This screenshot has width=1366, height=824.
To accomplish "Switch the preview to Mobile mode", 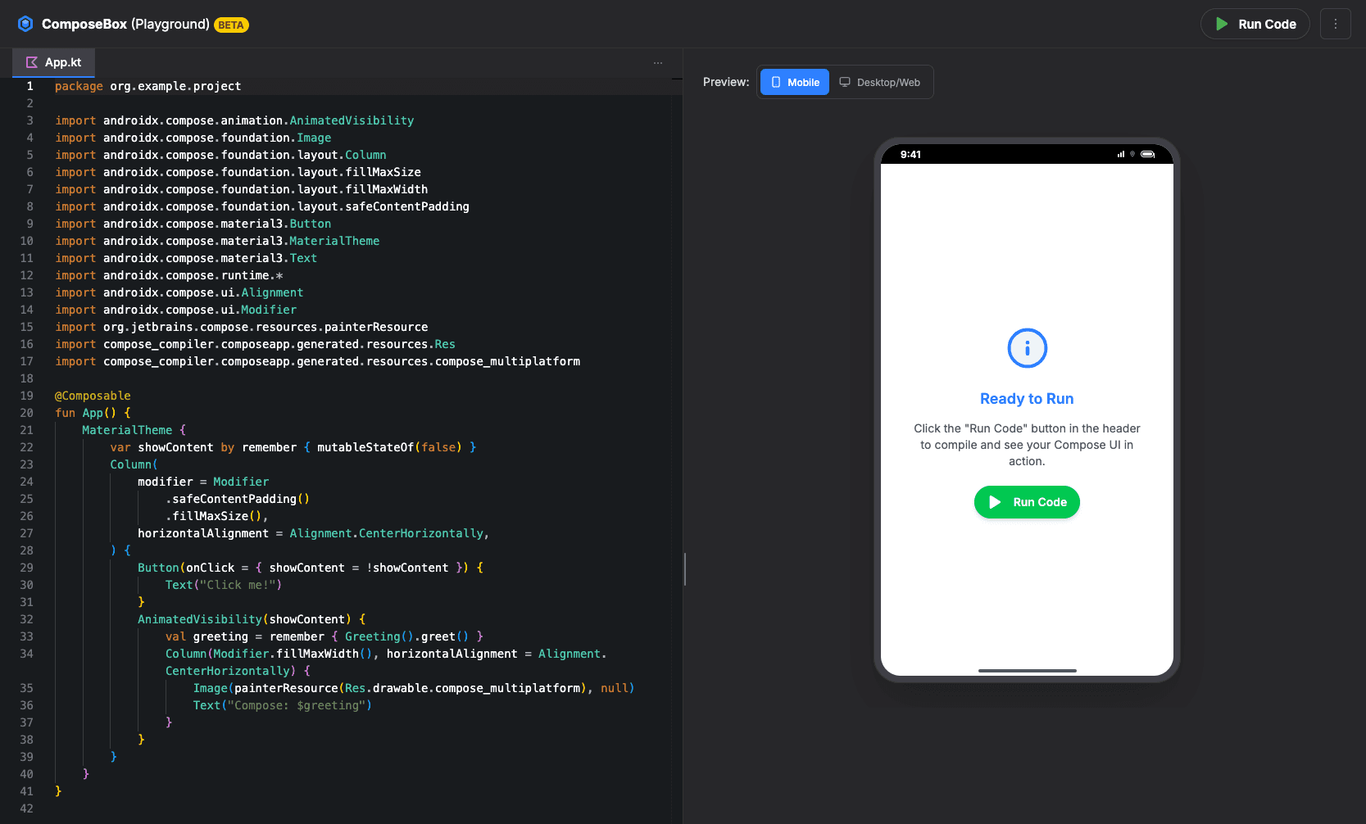I will coord(795,82).
